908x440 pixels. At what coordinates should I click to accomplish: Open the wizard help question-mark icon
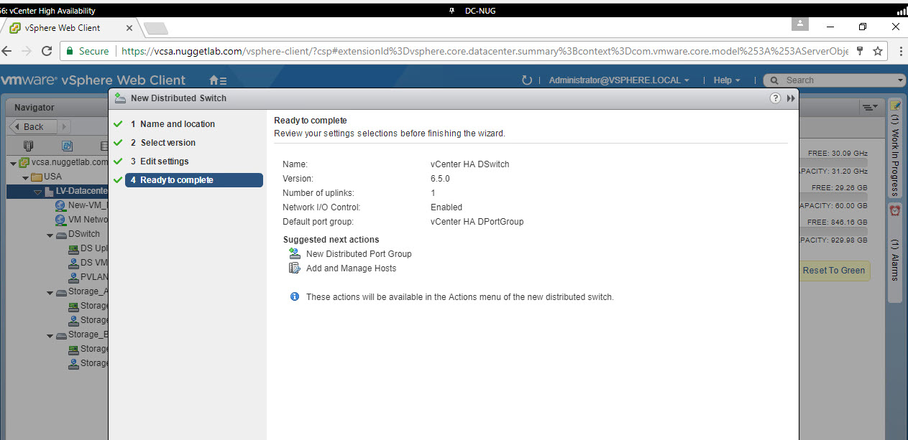click(775, 98)
